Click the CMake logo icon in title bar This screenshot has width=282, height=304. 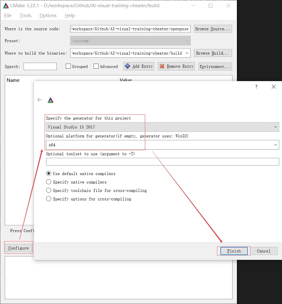(x=6, y=6)
